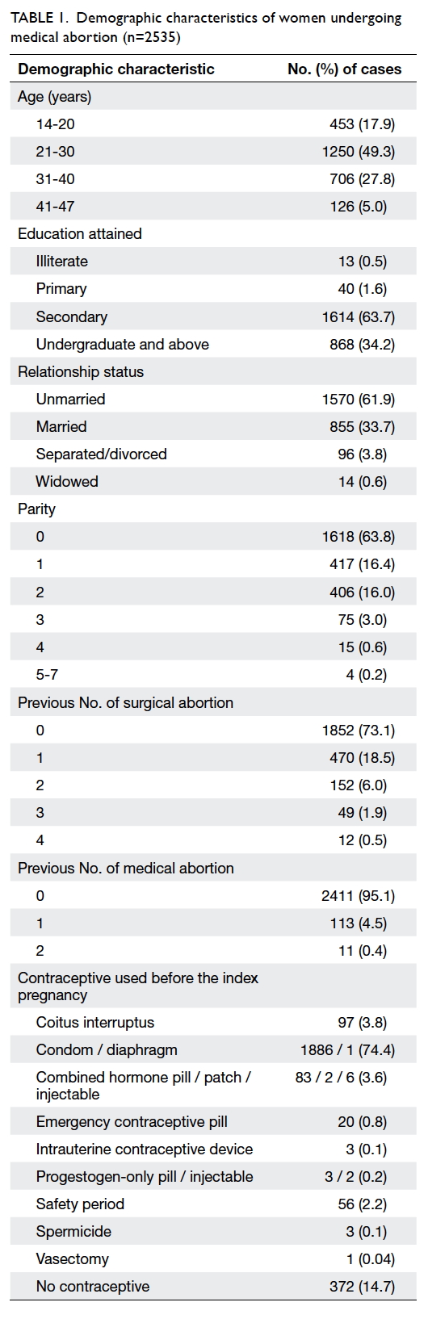This screenshot has height=1319, width=428.
Task: Select the 'Undergraduate and above' row
Action: (214, 345)
